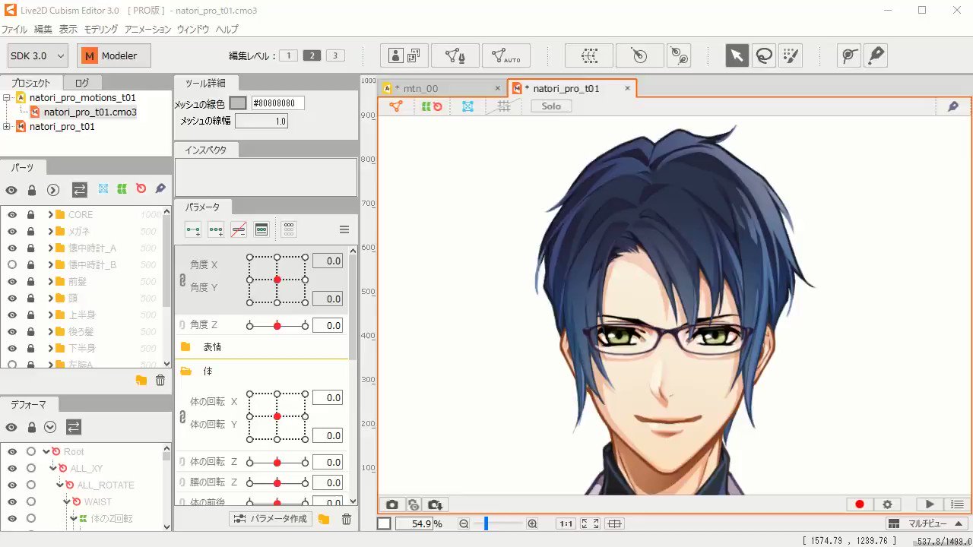Image resolution: width=973 pixels, height=547 pixels.
Task: Toggle lock on 前髪 part
Action: pyautogui.click(x=31, y=282)
